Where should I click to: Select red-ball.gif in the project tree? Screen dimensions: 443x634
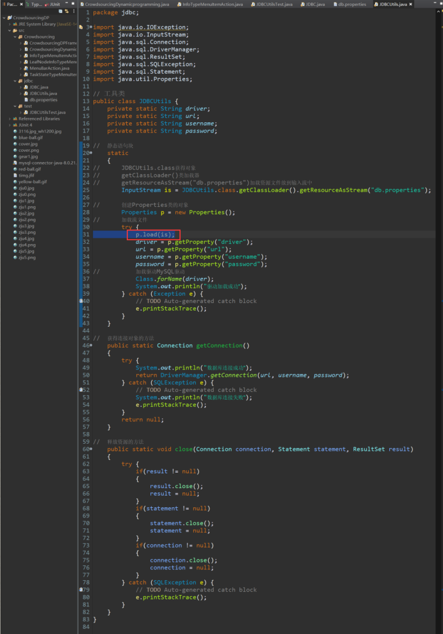tap(29, 170)
